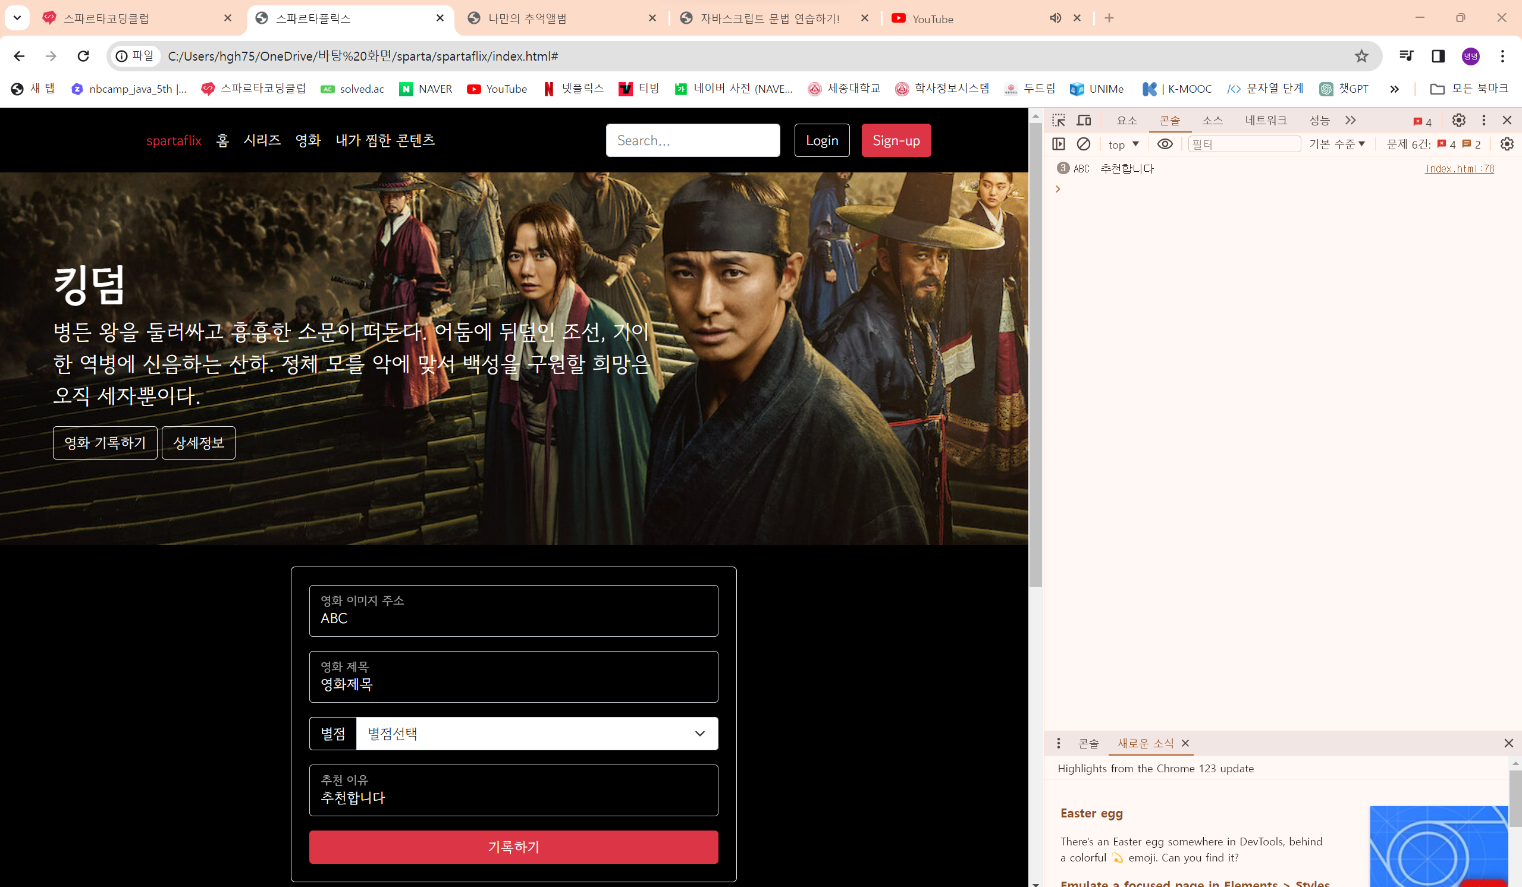Close the 새로운 소식 drawer tab

(1185, 743)
